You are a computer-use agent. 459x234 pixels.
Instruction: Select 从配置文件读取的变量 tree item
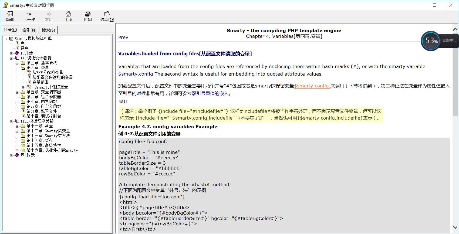tap(52, 77)
